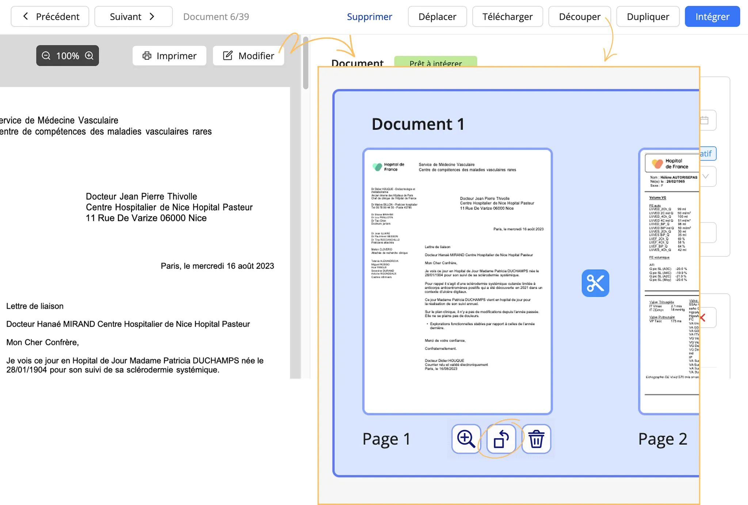Expand the dropdown chevron on the right panel
The image size is (748, 505).
706,176
